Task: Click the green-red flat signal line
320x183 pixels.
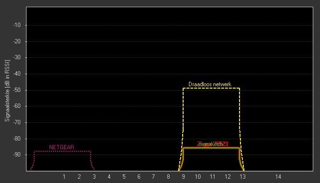Action: [211, 148]
